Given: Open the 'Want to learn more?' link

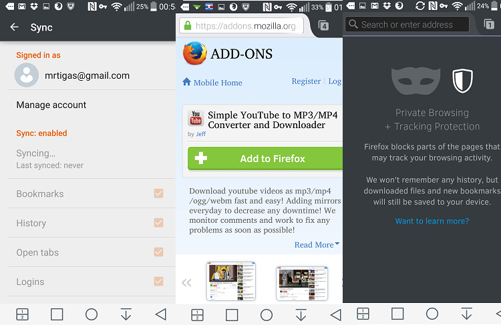Looking at the screenshot, I should (x=432, y=221).
